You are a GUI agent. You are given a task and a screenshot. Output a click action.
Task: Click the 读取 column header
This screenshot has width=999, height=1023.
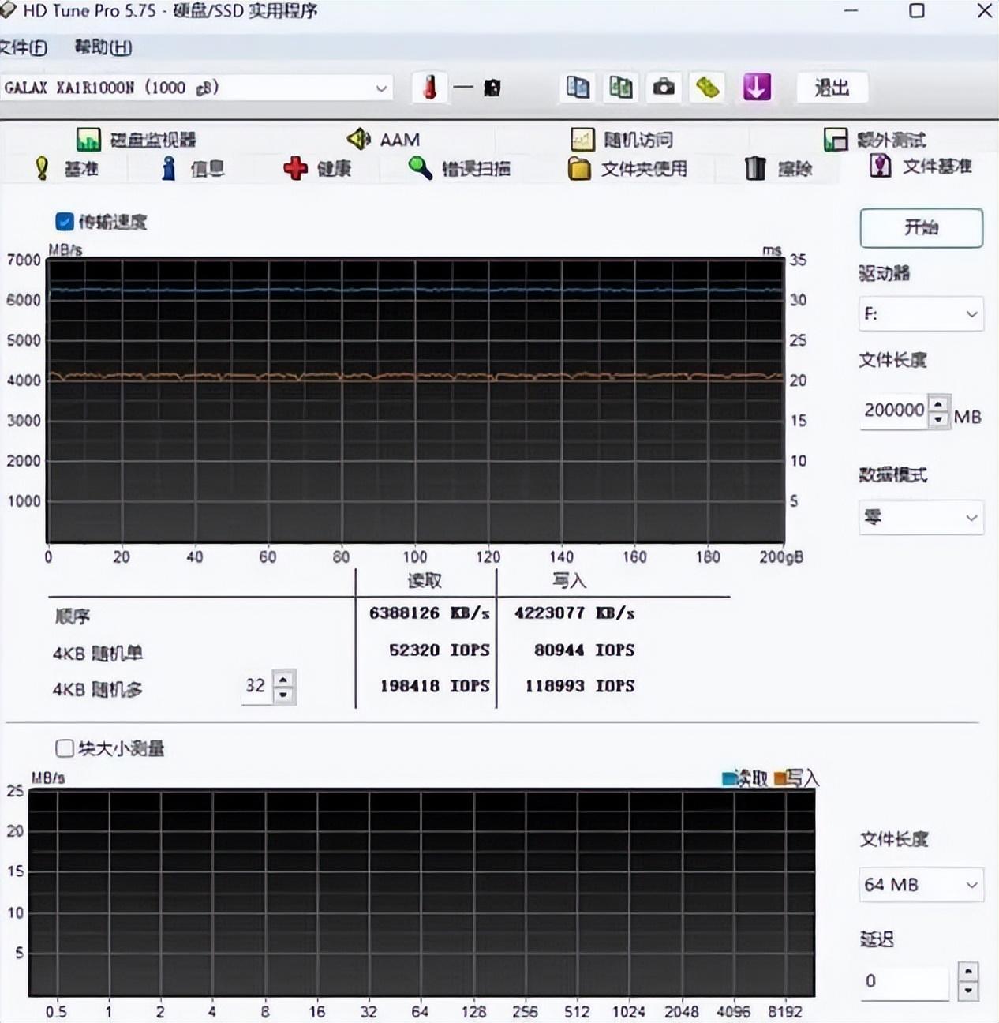click(425, 581)
